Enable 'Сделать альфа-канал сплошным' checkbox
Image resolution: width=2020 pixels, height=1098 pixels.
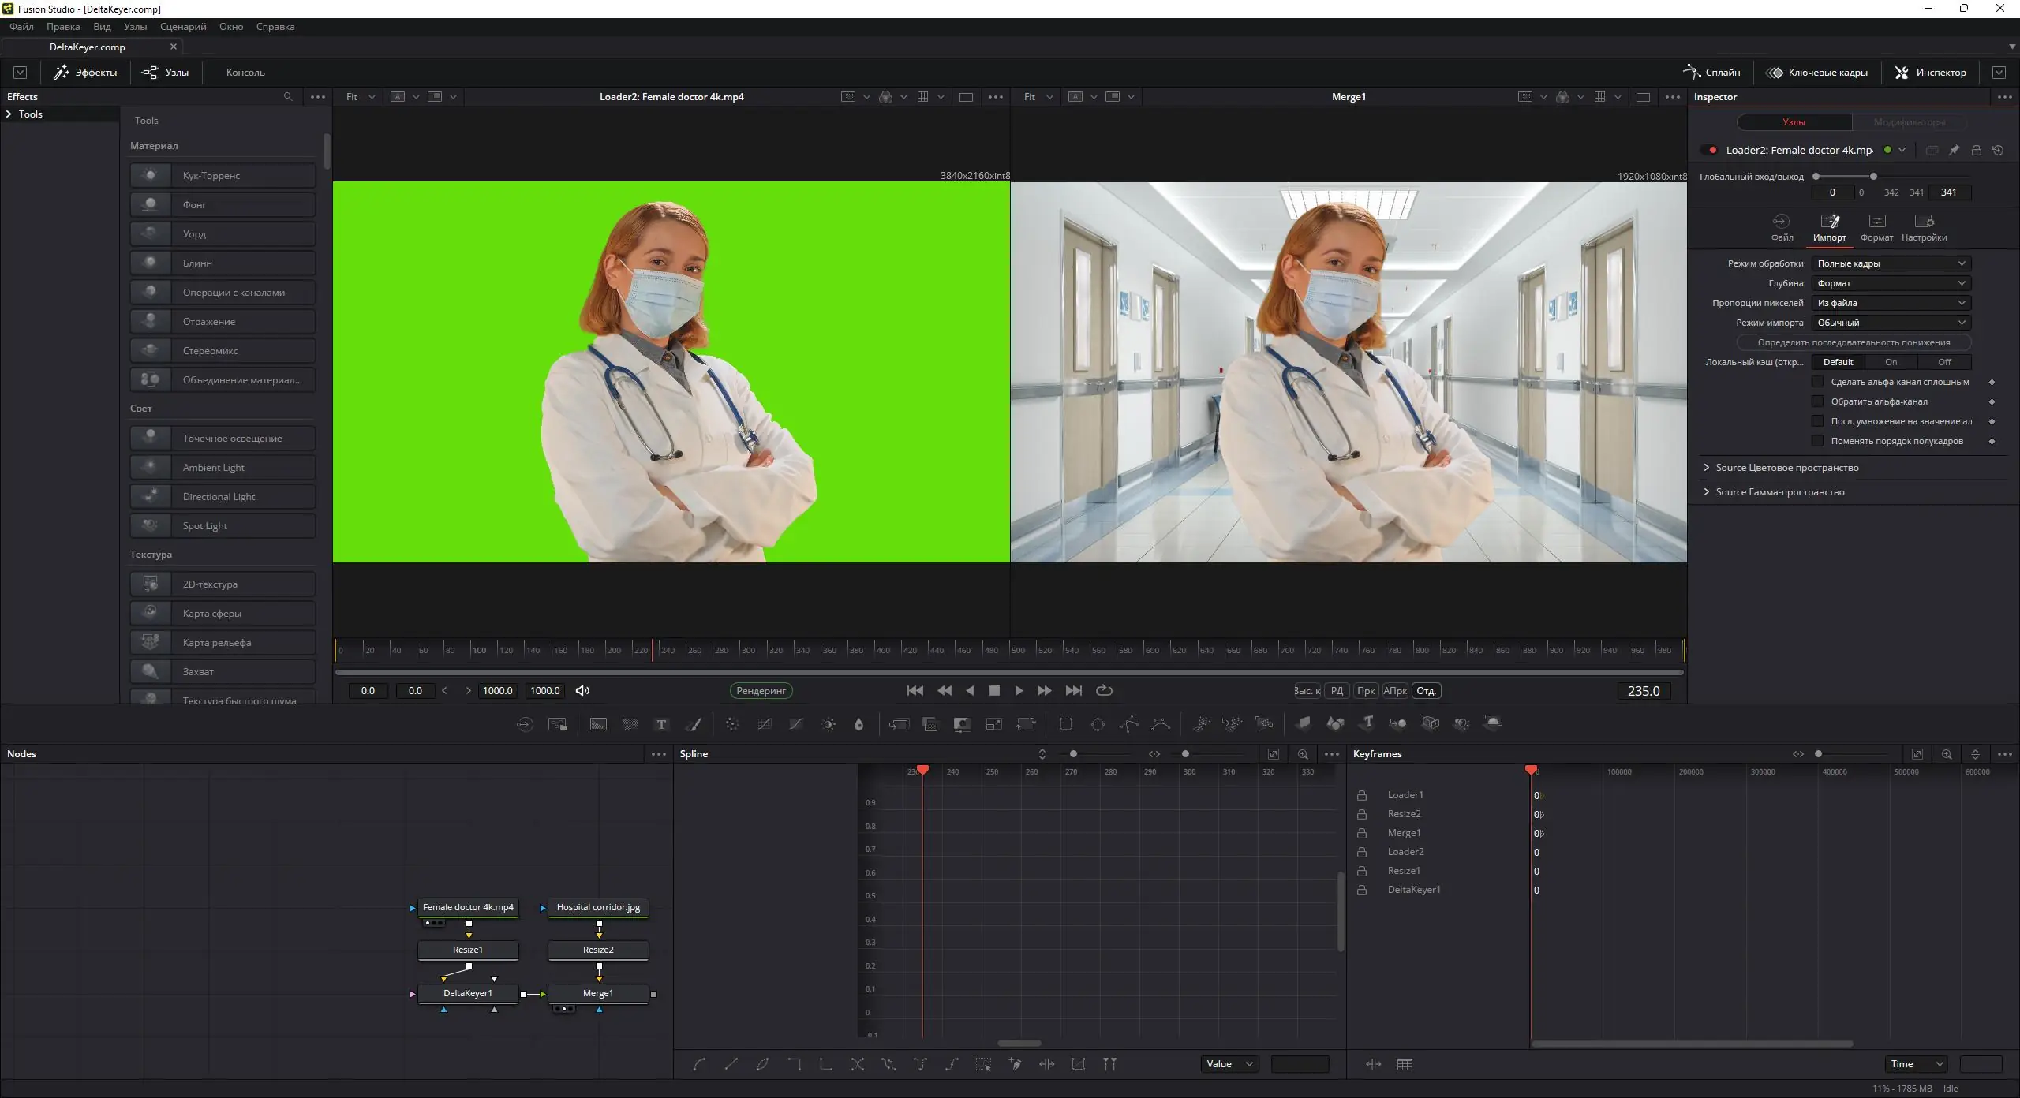click(1818, 382)
